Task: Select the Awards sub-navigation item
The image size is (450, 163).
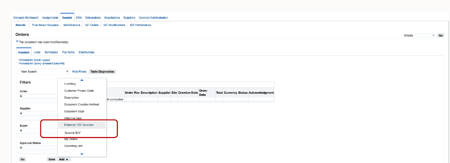Action: (20, 25)
